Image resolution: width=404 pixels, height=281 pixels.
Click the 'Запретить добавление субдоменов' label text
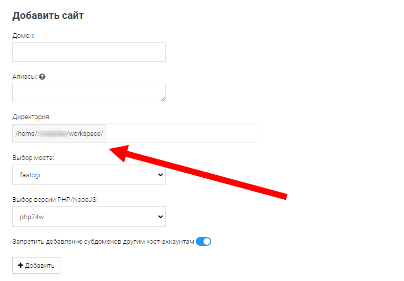point(103,242)
